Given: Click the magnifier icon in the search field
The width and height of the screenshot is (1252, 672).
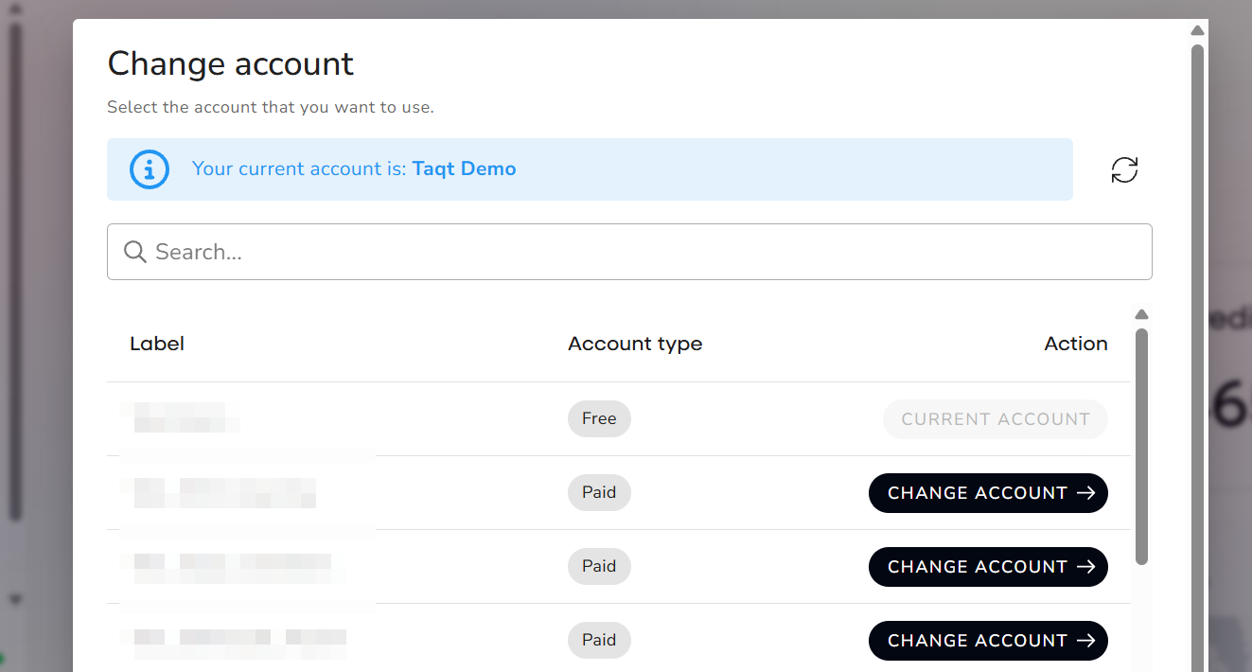Looking at the screenshot, I should 135,252.
